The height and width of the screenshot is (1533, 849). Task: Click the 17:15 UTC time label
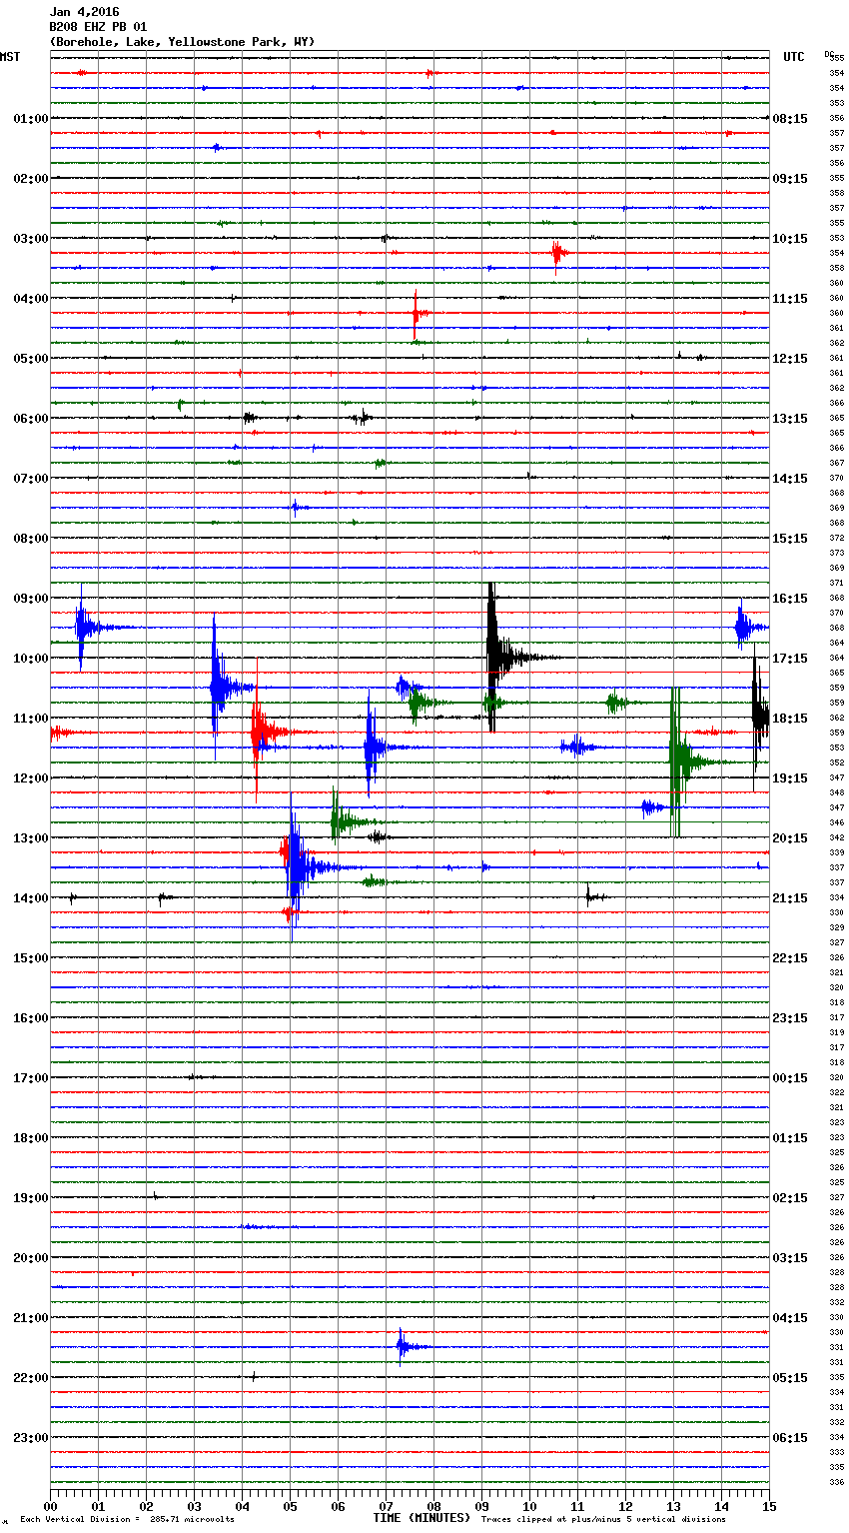coord(790,659)
